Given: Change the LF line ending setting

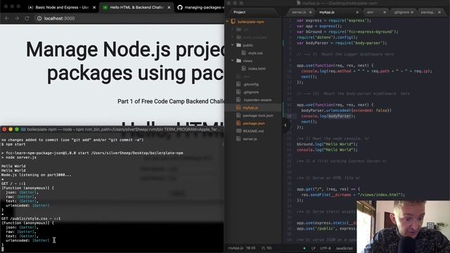Looking at the screenshot, I should click(x=314, y=248).
